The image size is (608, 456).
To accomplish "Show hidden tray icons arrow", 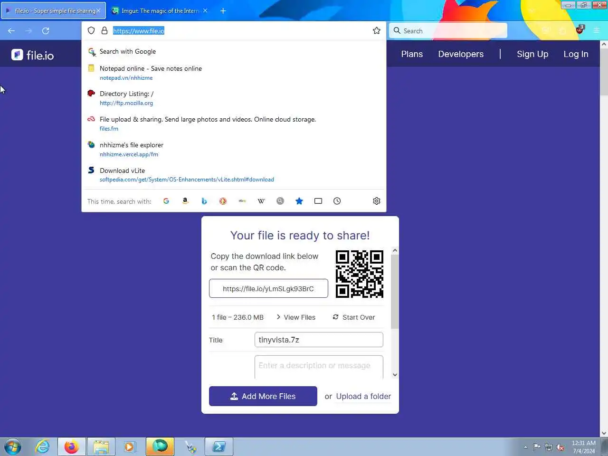I will point(525,447).
